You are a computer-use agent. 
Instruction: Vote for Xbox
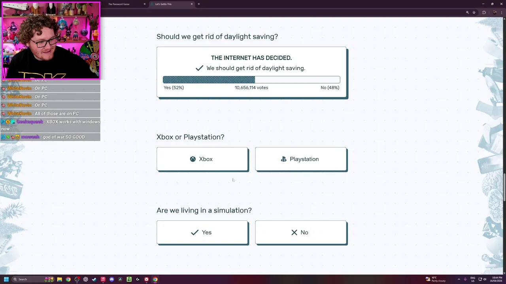pyautogui.click(x=202, y=159)
